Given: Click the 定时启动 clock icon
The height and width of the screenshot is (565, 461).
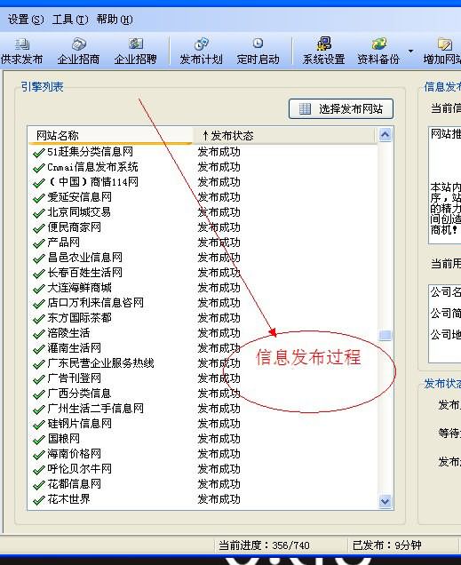Looking at the screenshot, I should click(258, 44).
